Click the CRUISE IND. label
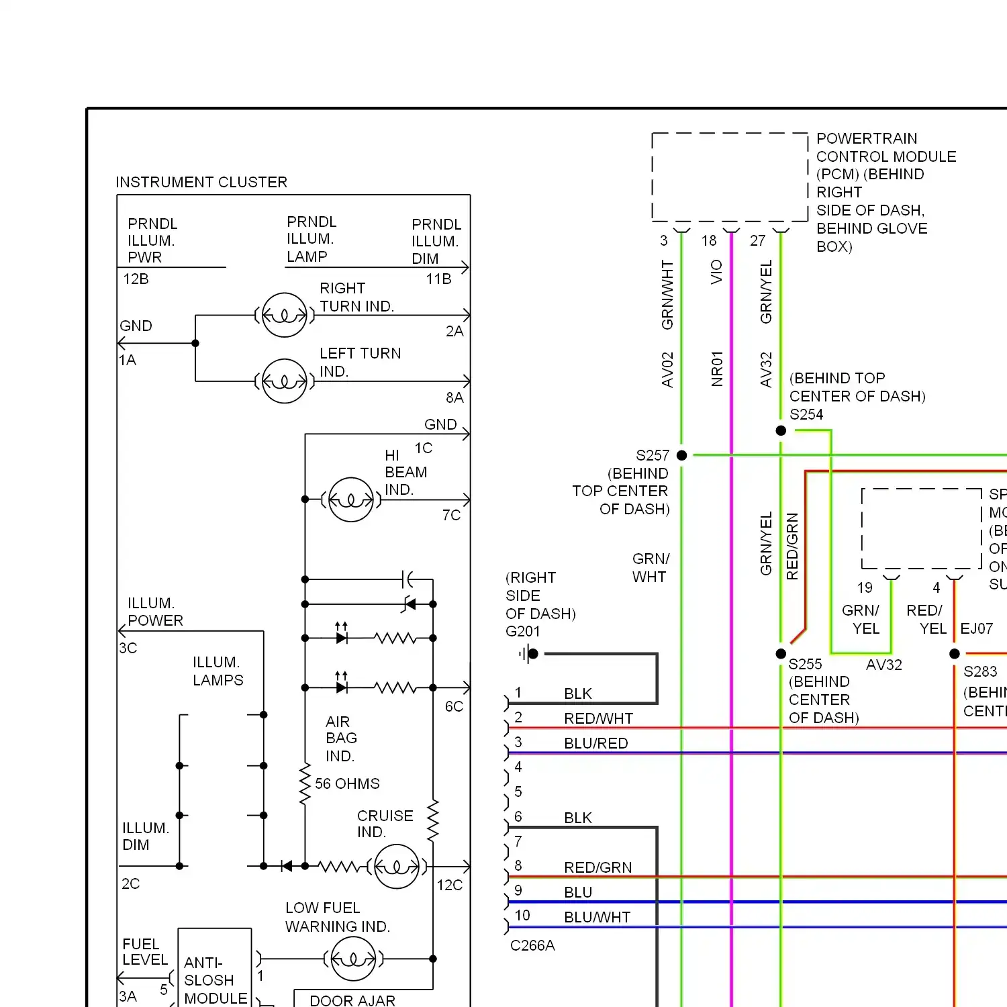Screen dimensions: 1007x1007 385,824
